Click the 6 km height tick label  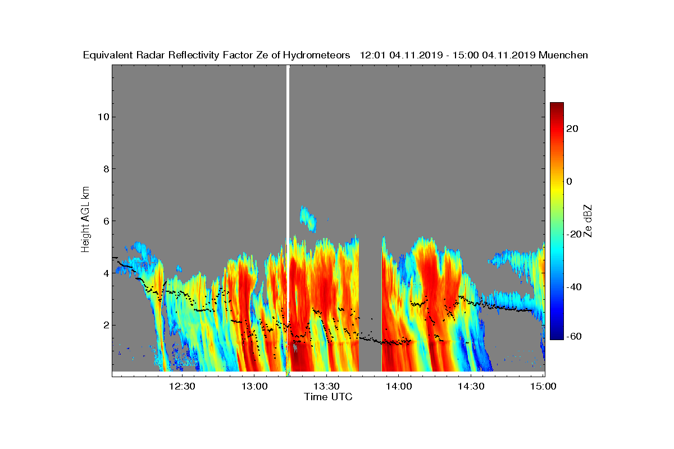pos(105,221)
